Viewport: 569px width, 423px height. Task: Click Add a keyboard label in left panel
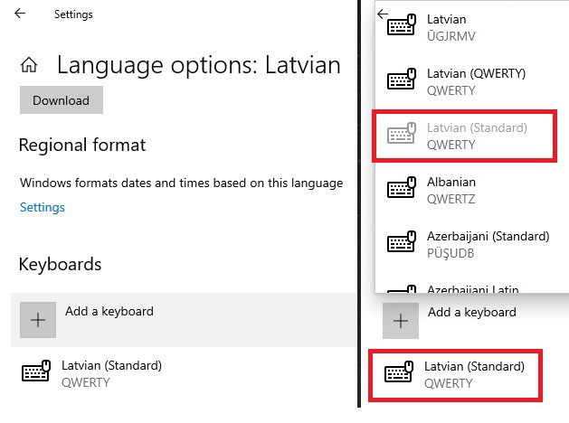[109, 311]
